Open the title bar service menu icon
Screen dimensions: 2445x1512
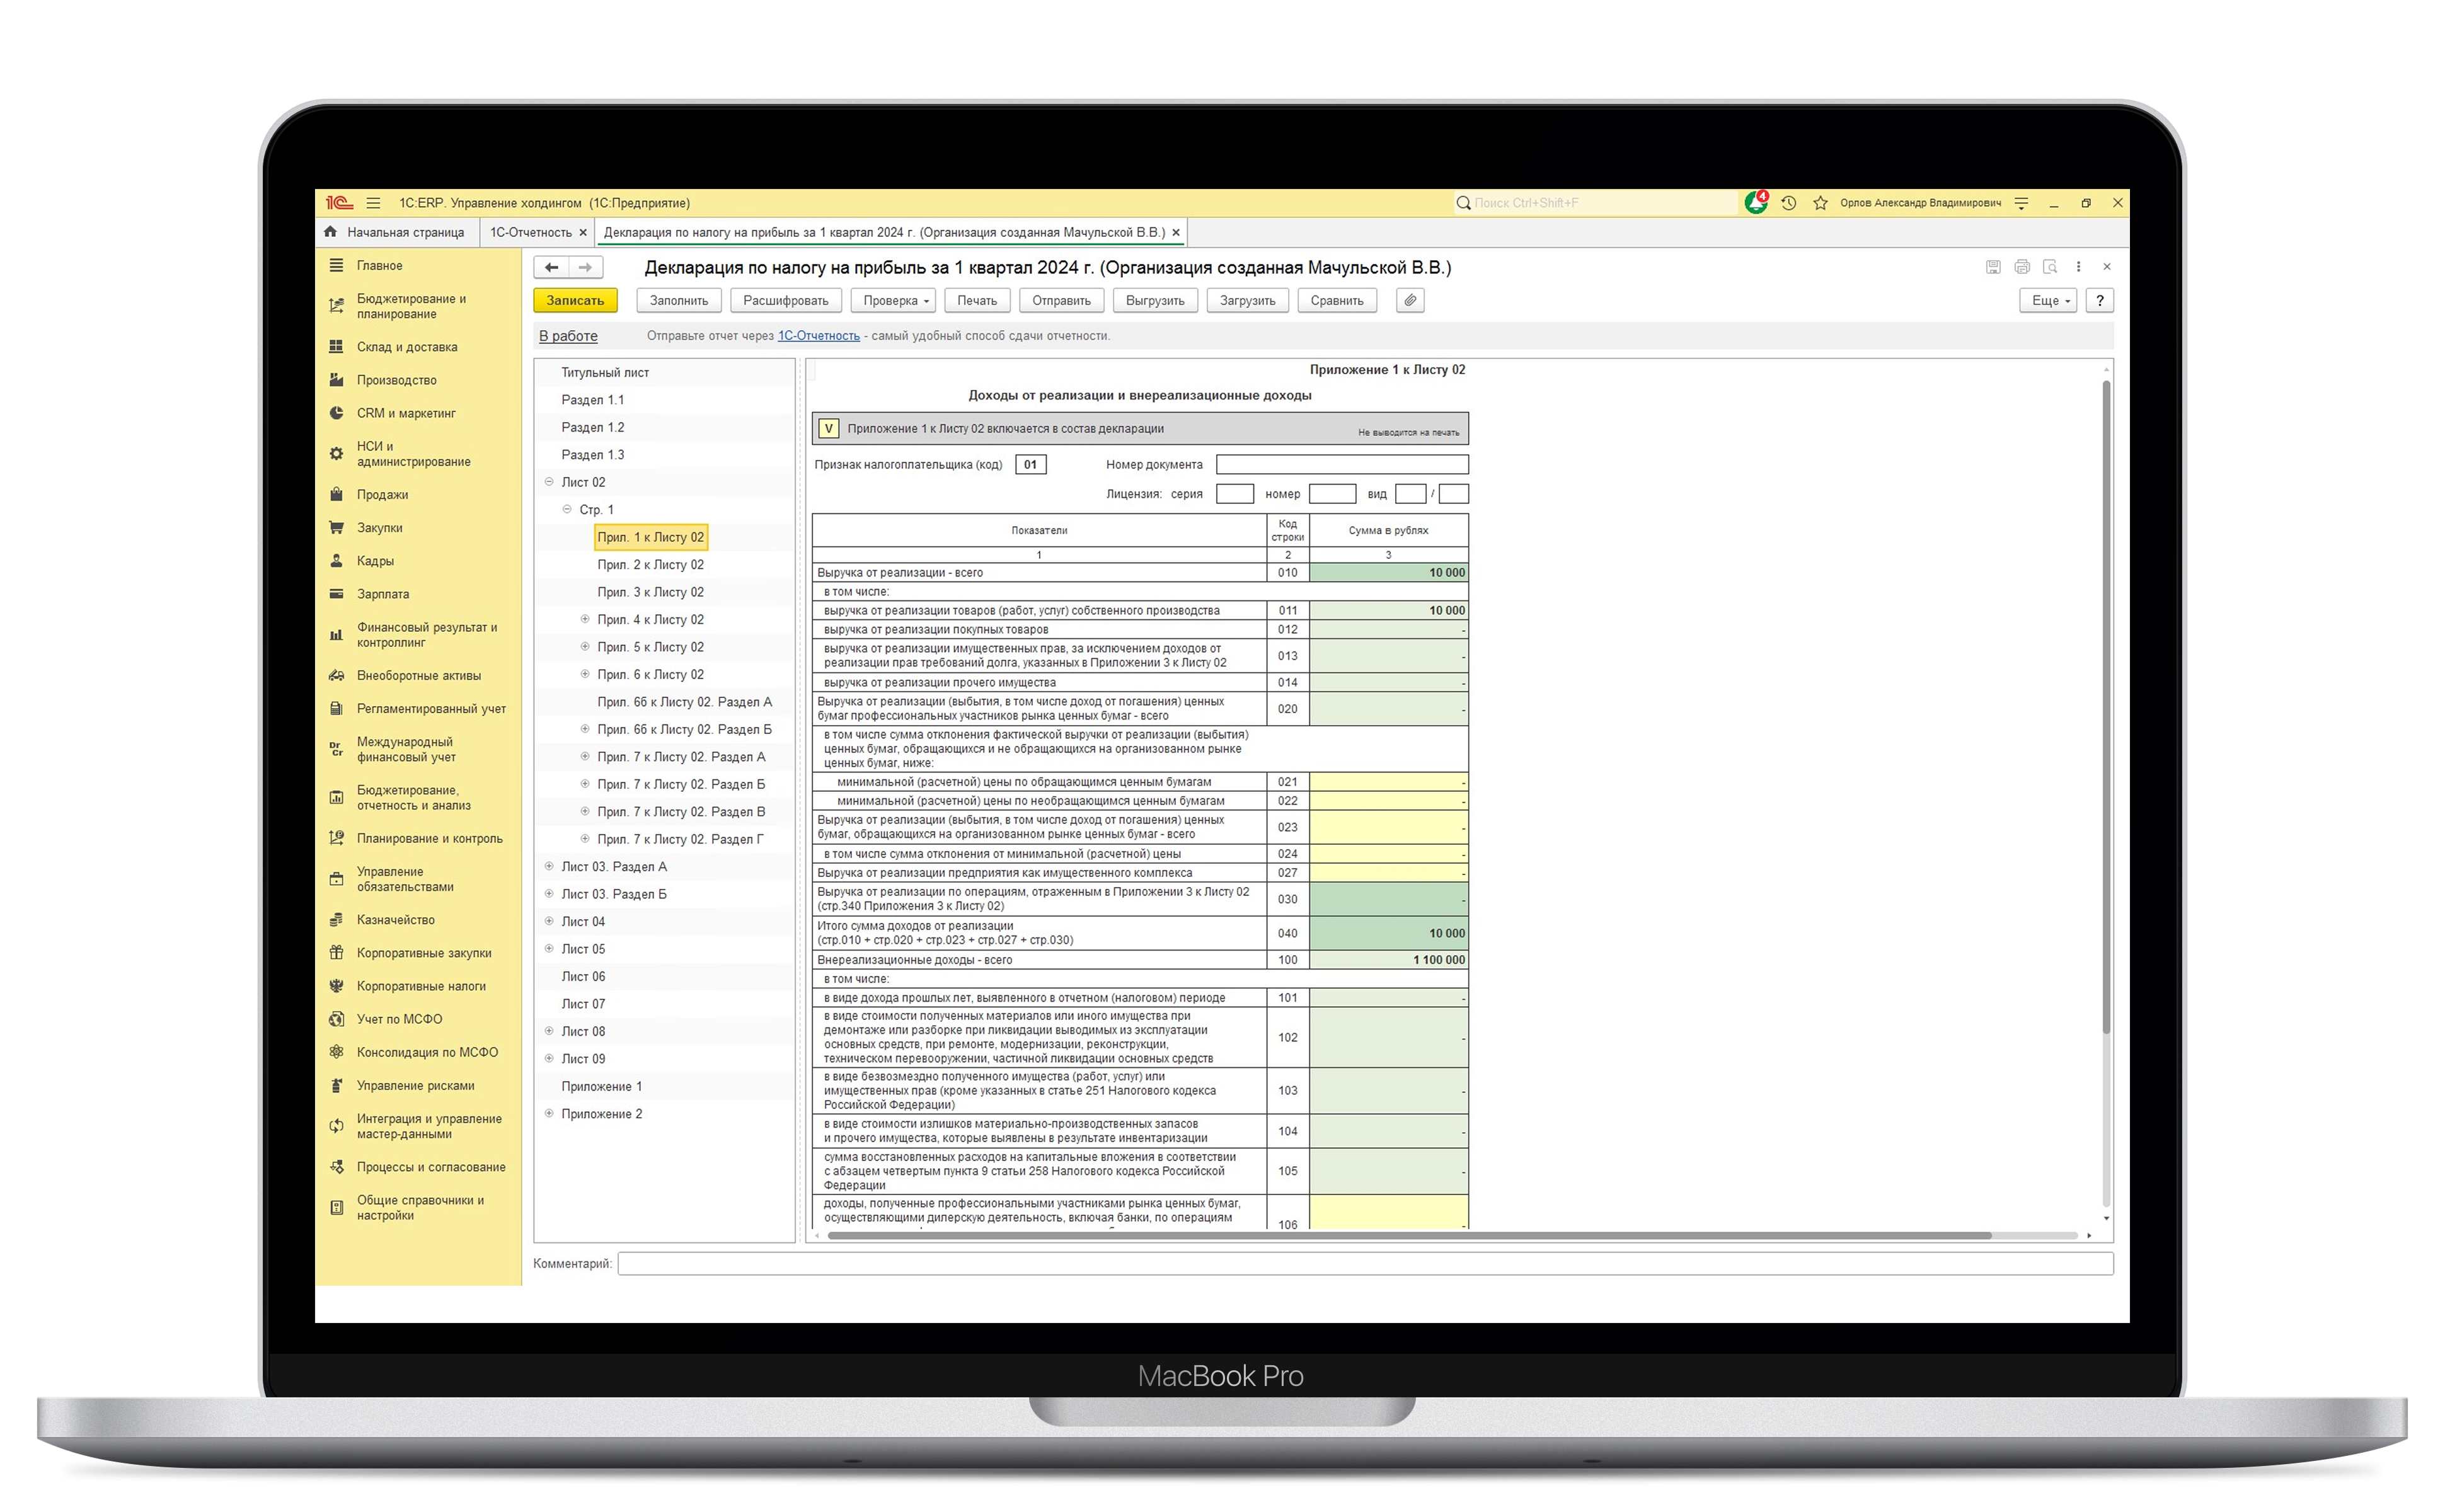pos(2021,203)
